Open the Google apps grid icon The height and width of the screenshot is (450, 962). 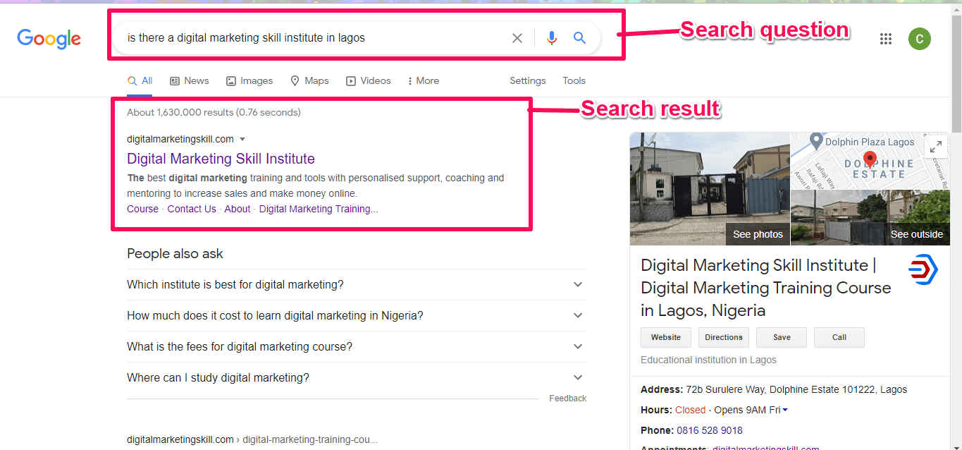(886, 39)
